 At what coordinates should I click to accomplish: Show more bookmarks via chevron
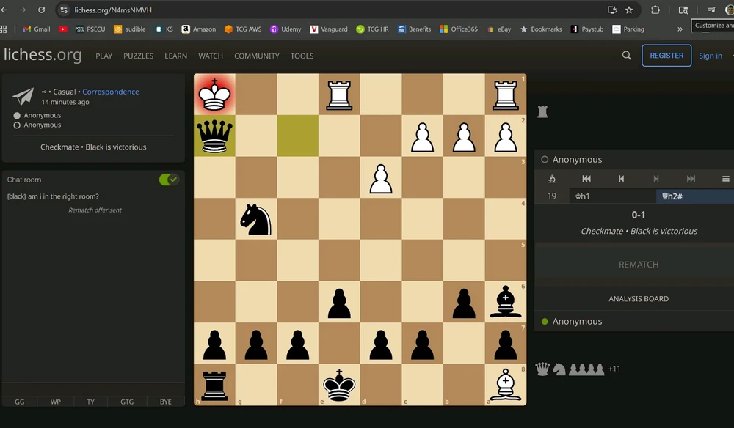(680, 29)
